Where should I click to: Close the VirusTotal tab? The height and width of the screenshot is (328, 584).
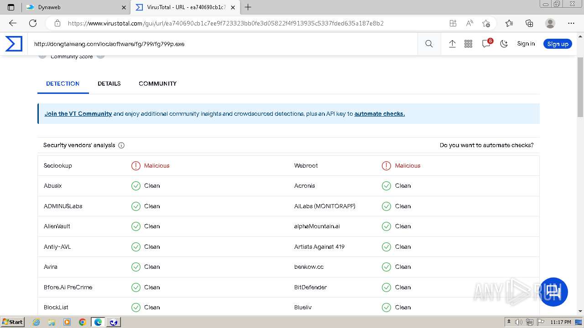tap(233, 7)
